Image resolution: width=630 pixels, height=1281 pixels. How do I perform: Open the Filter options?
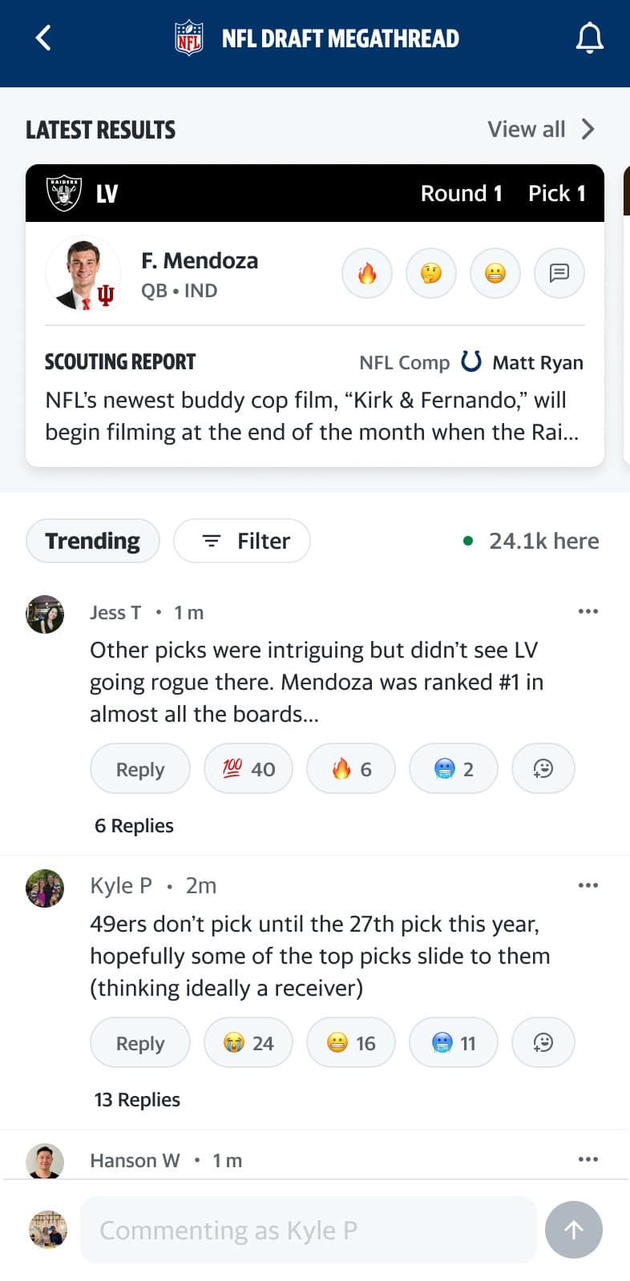[241, 541]
